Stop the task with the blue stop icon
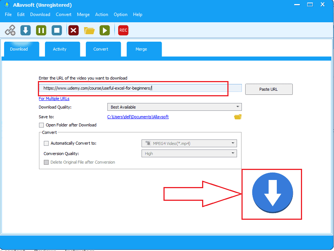The width and height of the screenshot is (334, 251). coord(57,30)
